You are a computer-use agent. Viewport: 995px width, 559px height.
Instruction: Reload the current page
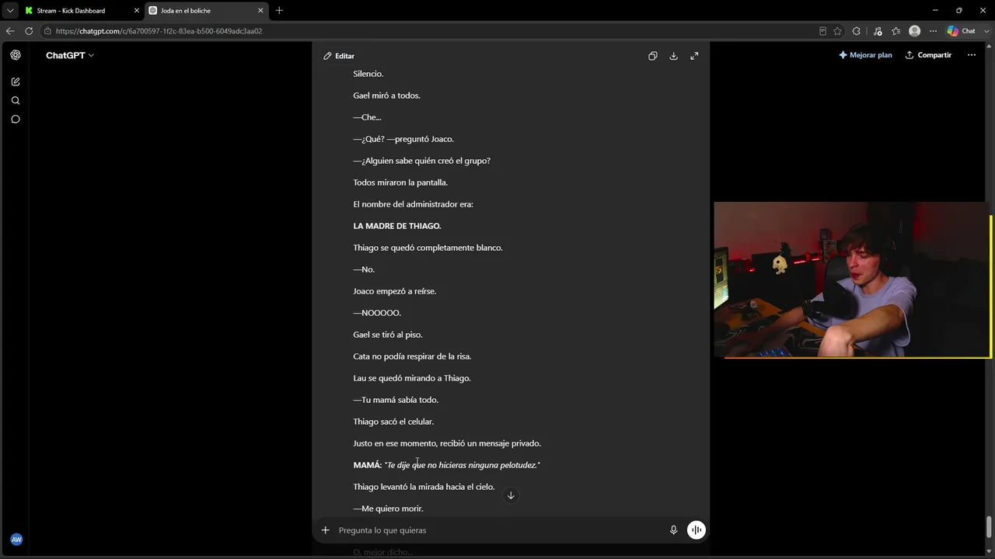point(29,31)
